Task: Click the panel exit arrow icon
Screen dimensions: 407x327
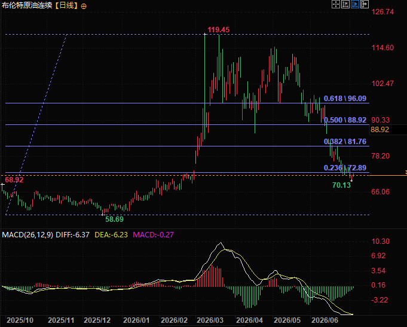Action: (x=365, y=4)
